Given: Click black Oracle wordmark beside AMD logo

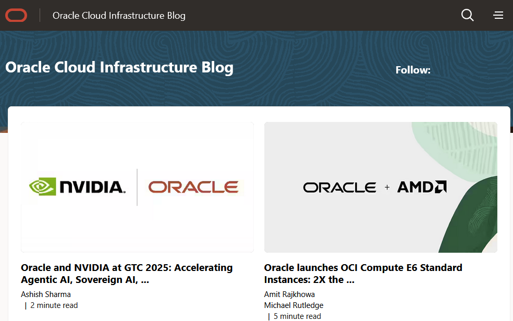Looking at the screenshot, I should [x=339, y=187].
